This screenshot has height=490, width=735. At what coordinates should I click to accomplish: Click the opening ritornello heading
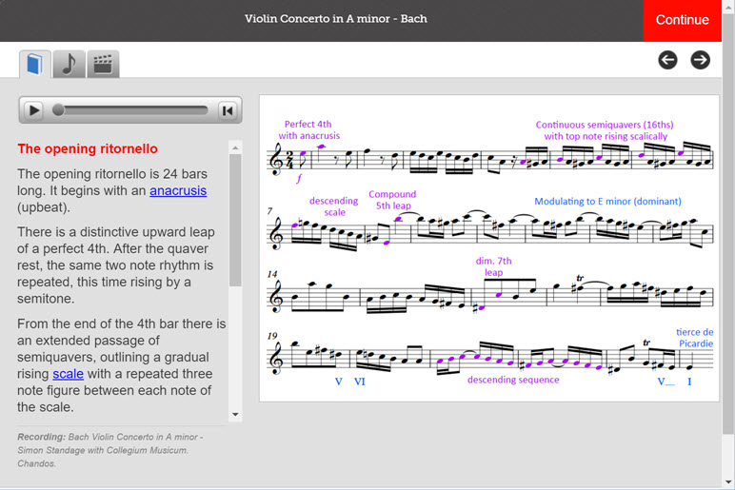[88, 149]
